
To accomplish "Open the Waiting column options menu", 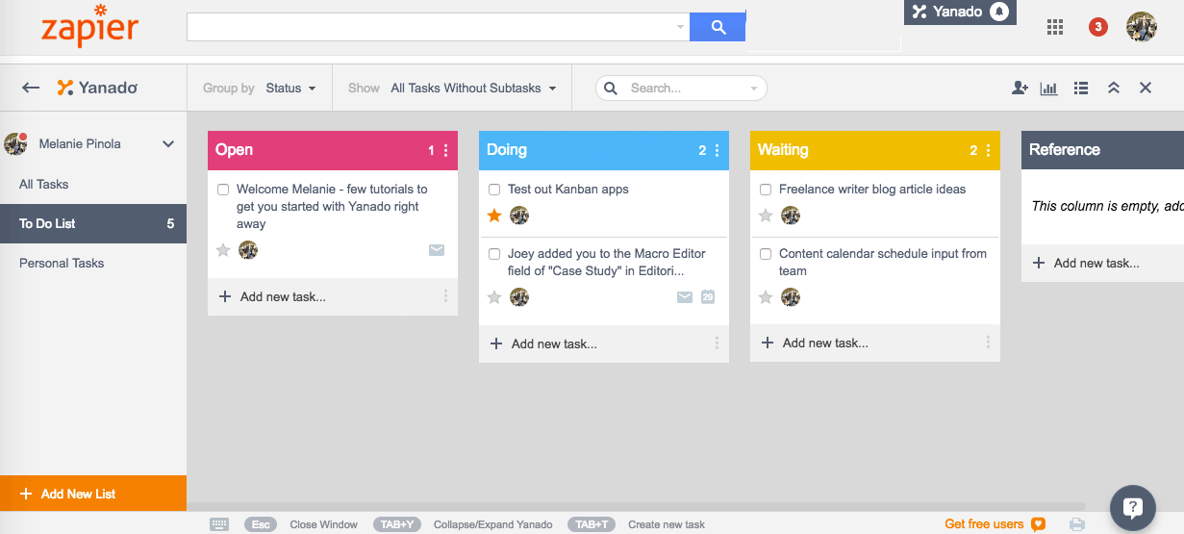I will 988,150.
